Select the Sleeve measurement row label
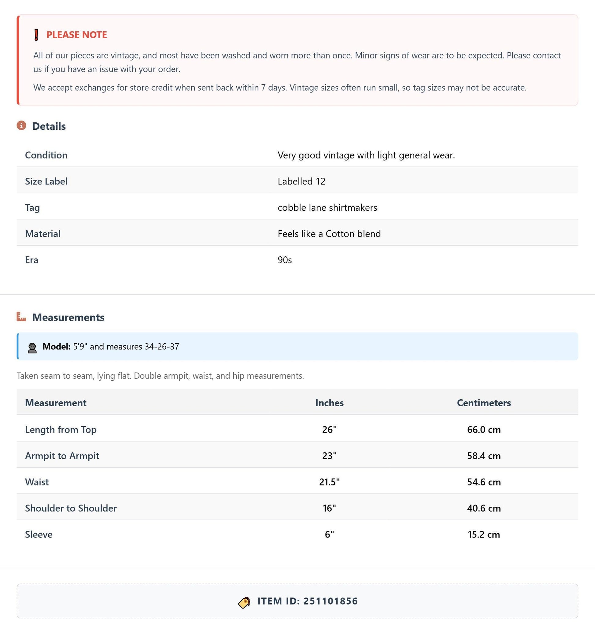Screen dimensions: 595x633 39,534
